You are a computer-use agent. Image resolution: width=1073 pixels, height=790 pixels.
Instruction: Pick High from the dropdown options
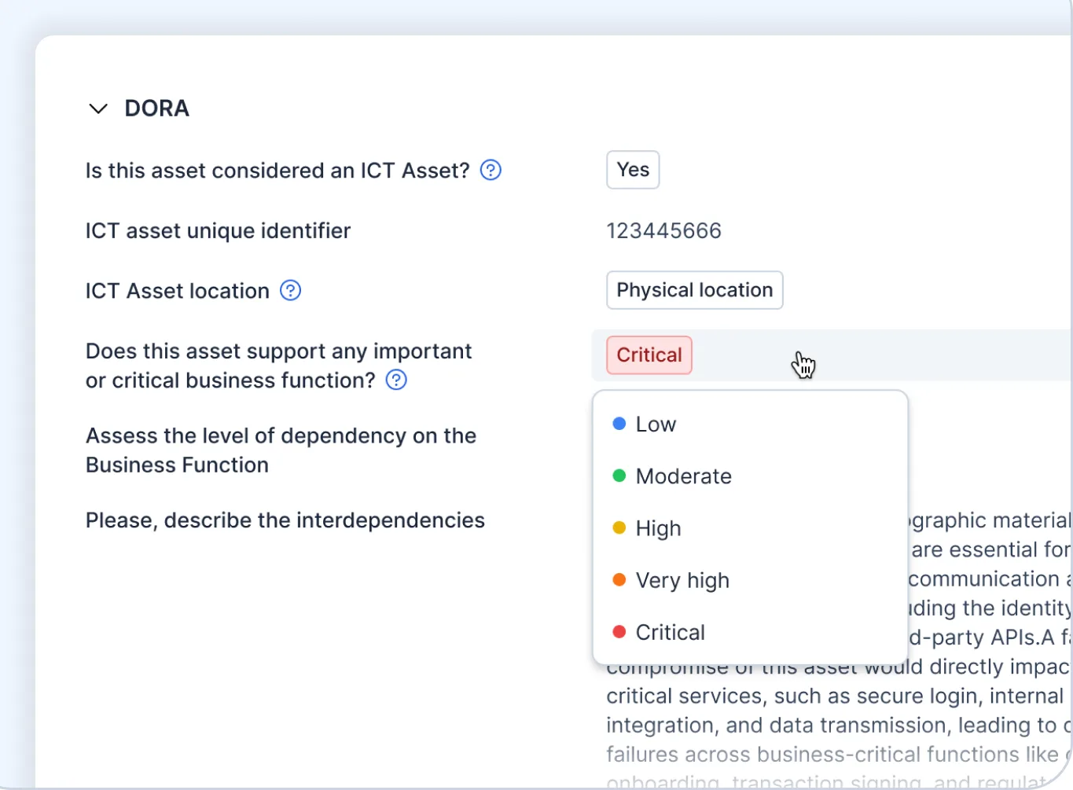coord(751,528)
